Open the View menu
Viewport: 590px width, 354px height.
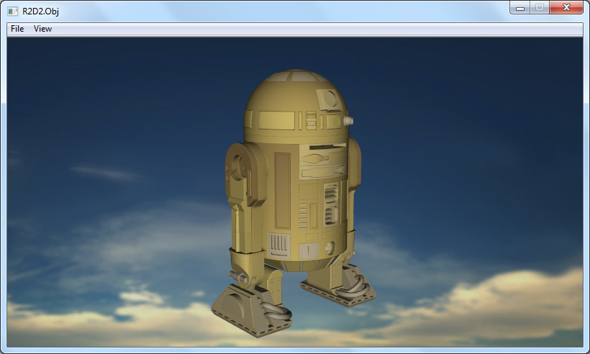click(x=42, y=29)
